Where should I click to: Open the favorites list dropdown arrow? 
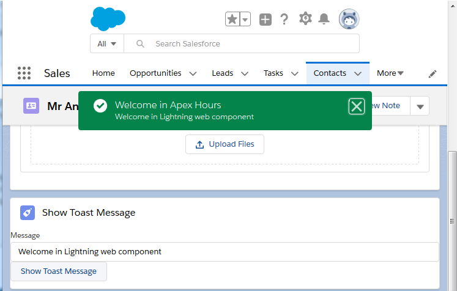245,19
